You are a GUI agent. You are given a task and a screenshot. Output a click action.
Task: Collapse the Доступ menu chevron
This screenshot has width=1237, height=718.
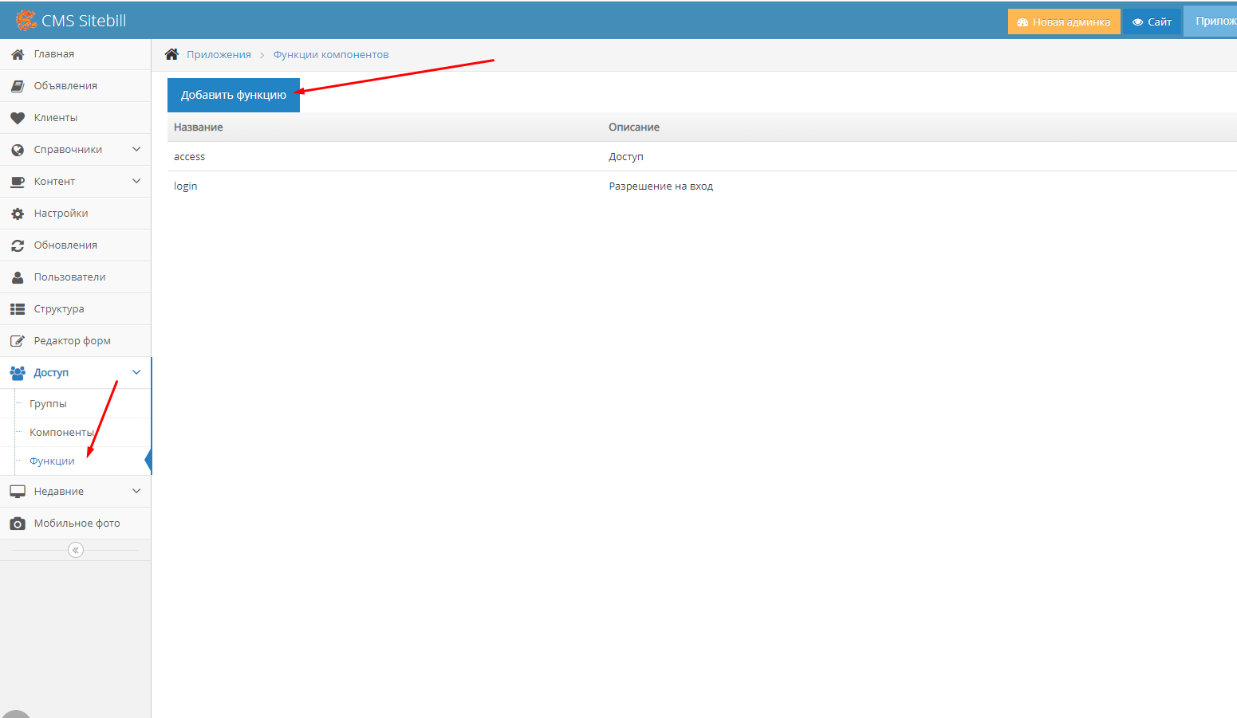136,372
